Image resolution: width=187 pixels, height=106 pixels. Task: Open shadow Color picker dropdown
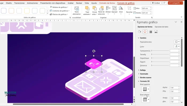tap(177, 46)
